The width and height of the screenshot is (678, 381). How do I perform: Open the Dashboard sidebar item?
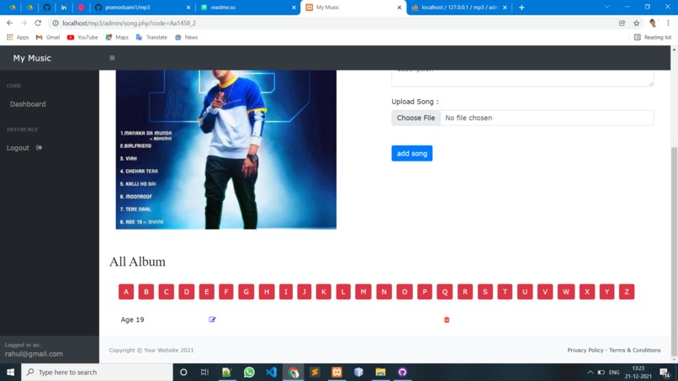(x=28, y=103)
